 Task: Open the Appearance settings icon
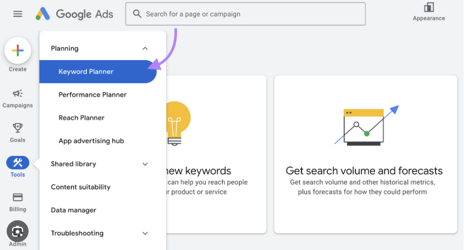(x=429, y=7)
